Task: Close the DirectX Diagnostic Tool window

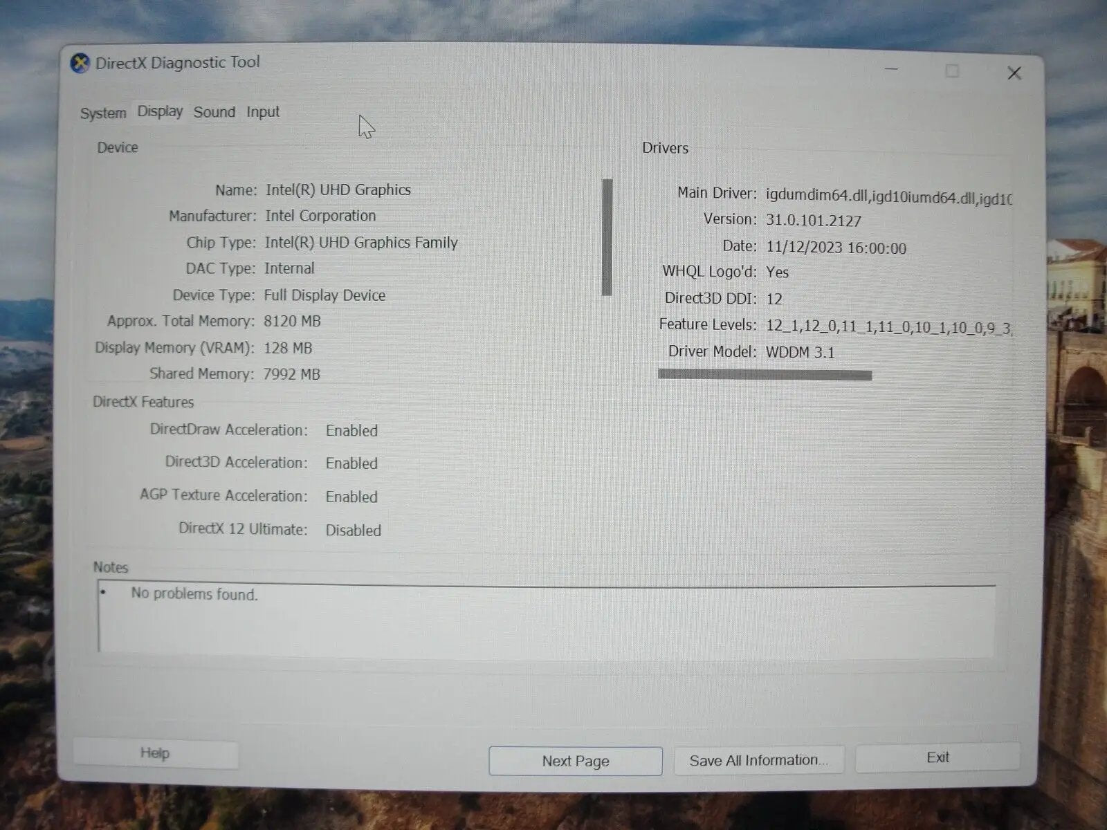Action: click(x=1014, y=73)
